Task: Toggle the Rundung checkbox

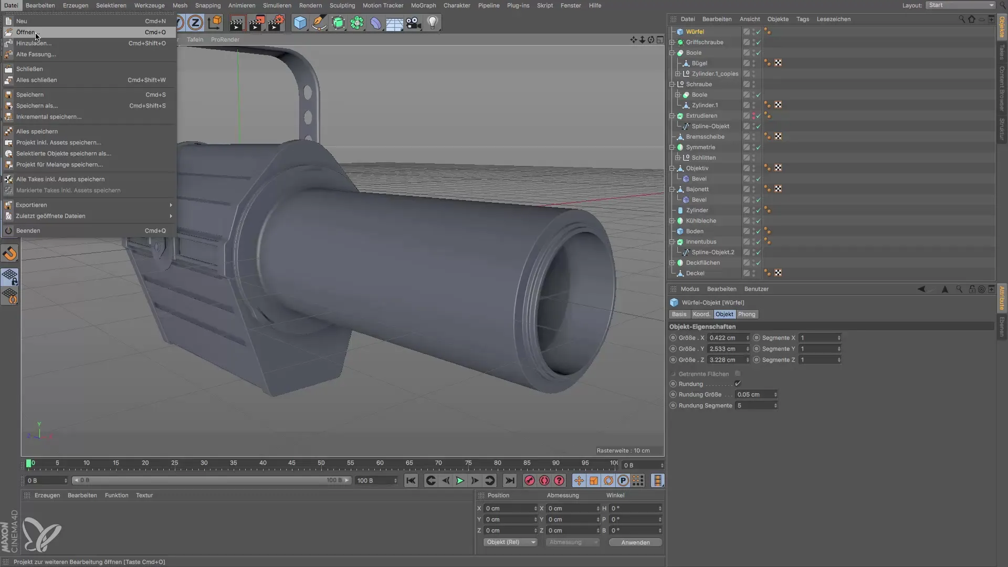Action: (738, 384)
